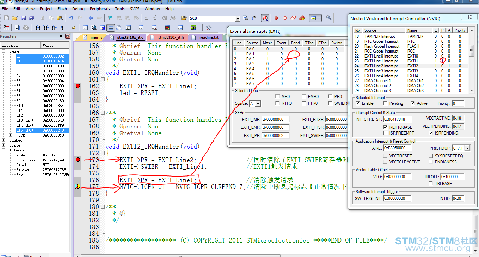Open the Peripherals menu

pos(100,9)
